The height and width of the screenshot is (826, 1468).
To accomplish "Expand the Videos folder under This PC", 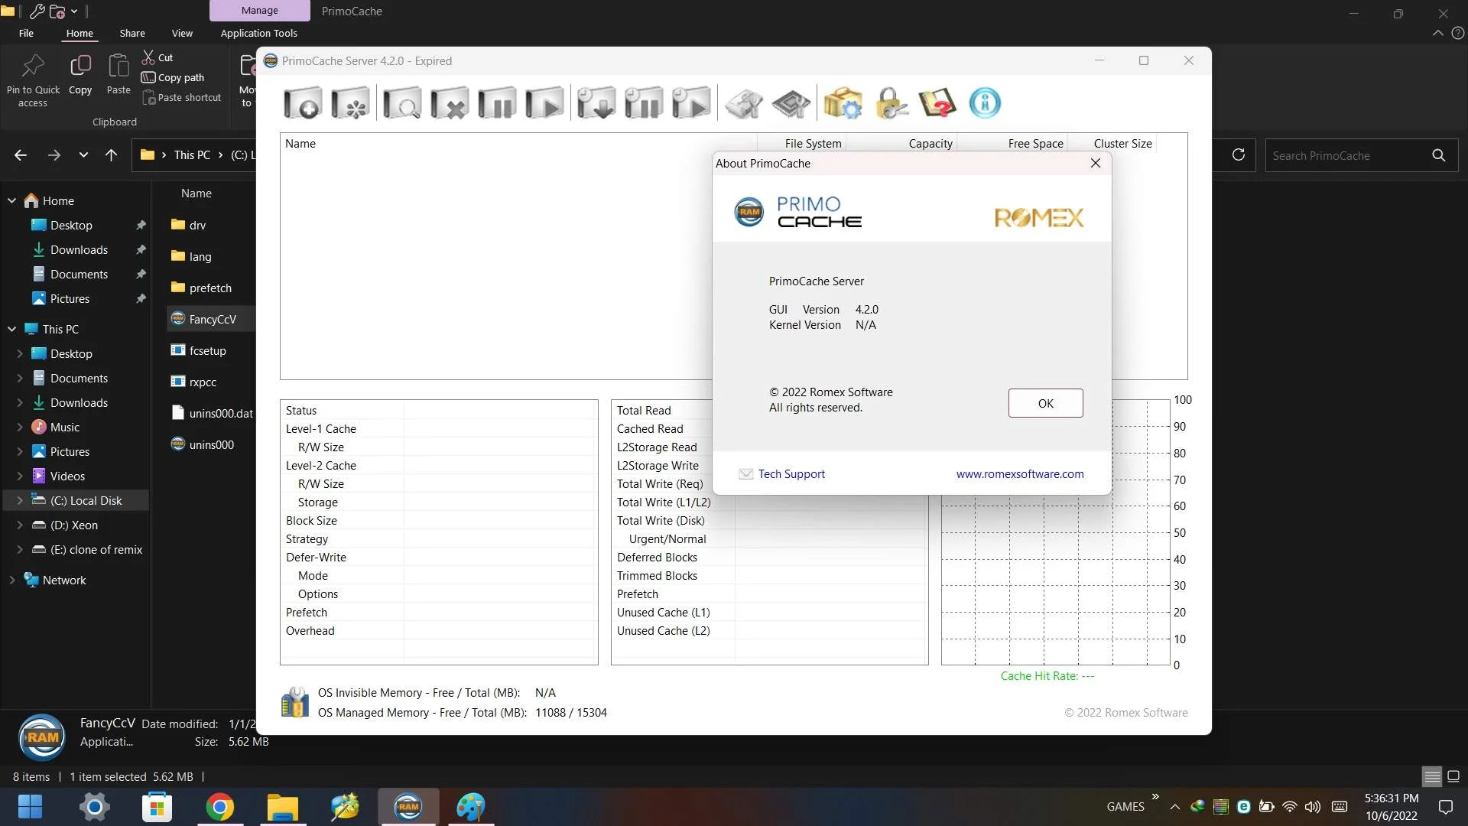I will 19,476.
